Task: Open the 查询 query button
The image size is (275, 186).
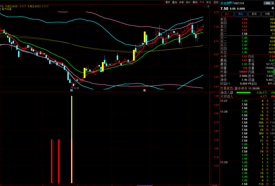Action: tap(254, 14)
